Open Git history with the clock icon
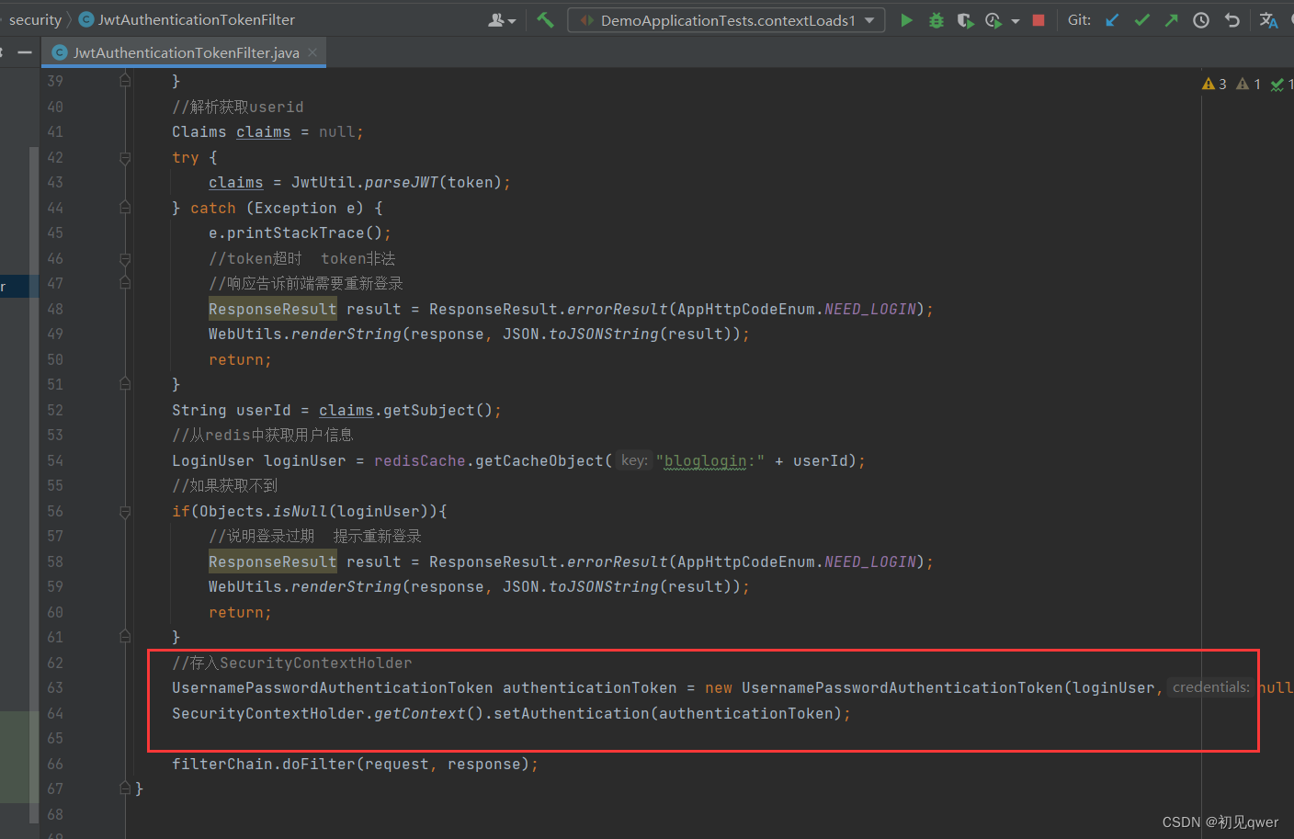This screenshot has width=1294, height=839. click(x=1201, y=19)
